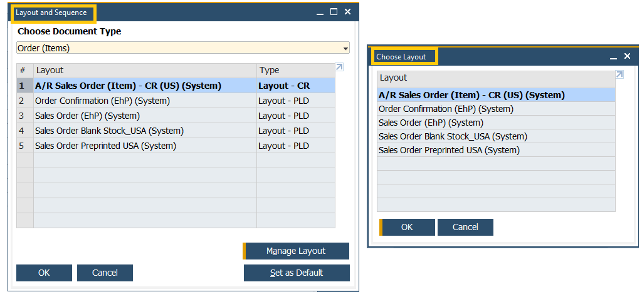Click expand icon in Layout and Sequence table
Viewport: 642px width, 292px height.
point(339,68)
